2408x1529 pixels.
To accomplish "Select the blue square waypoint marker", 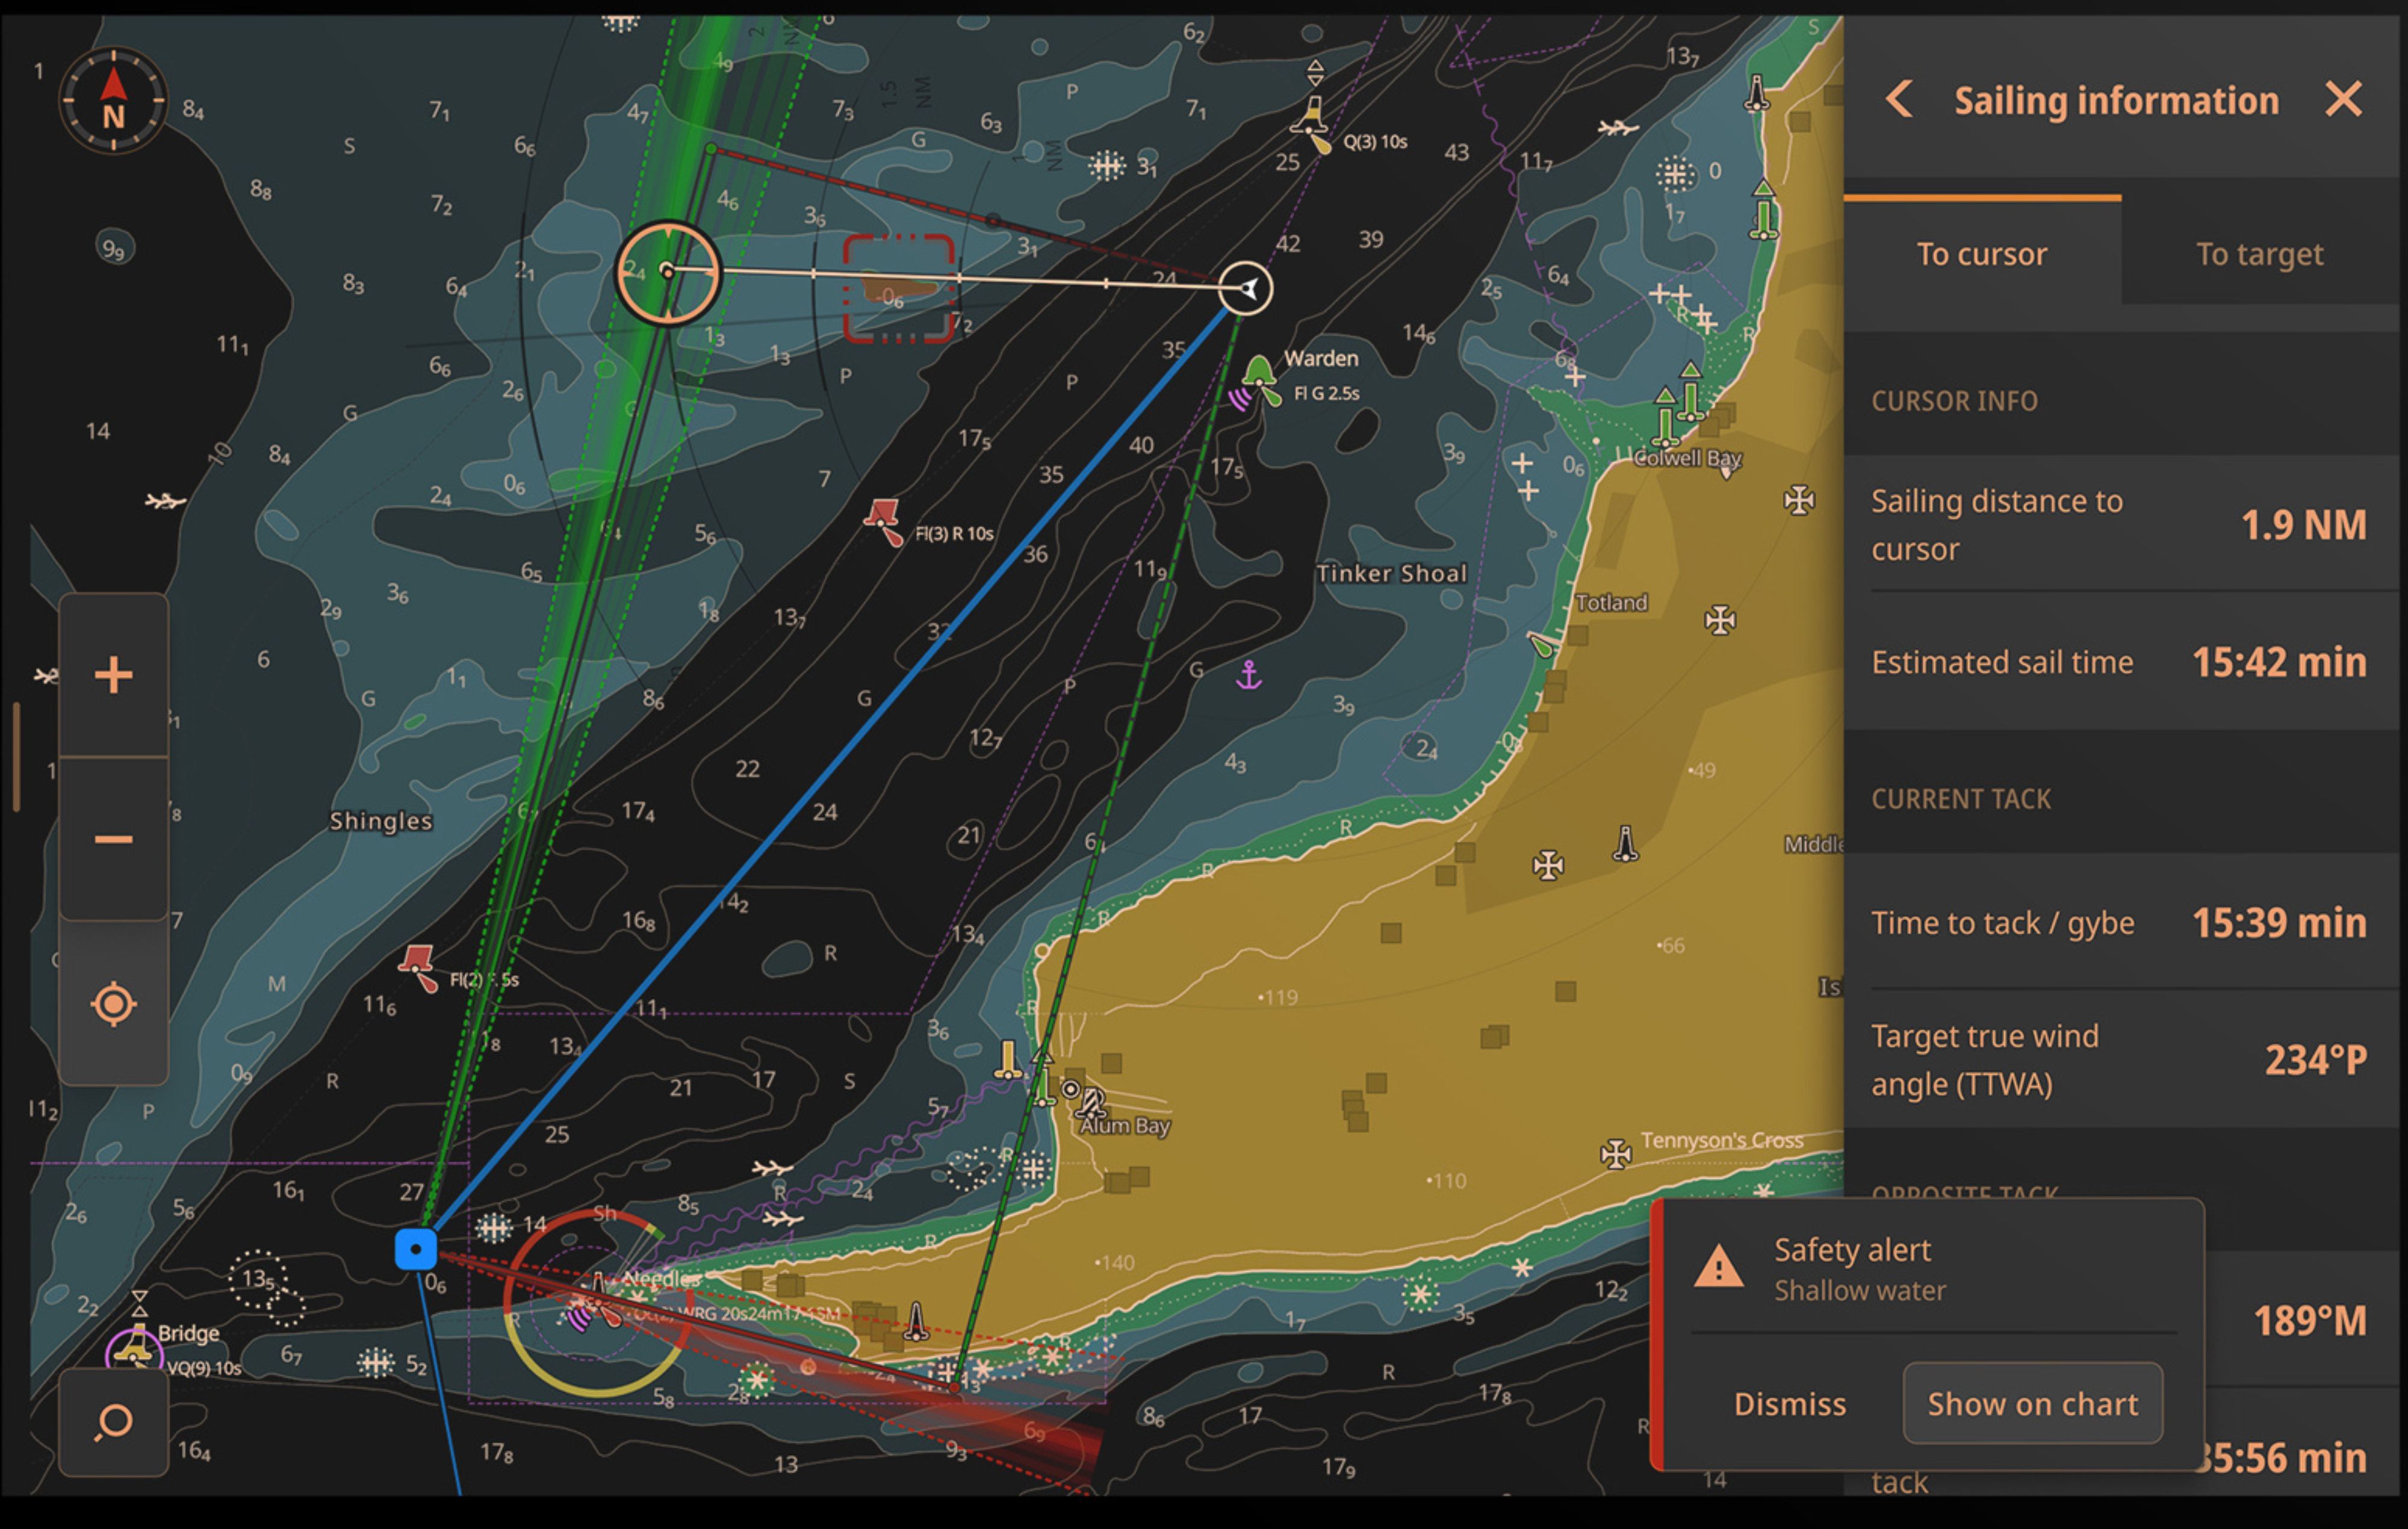I will 416,1249.
